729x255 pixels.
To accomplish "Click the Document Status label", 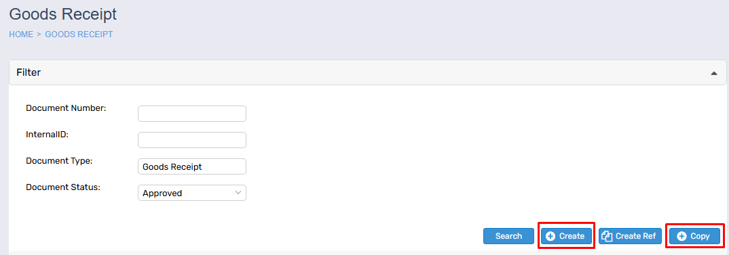I will point(63,187).
